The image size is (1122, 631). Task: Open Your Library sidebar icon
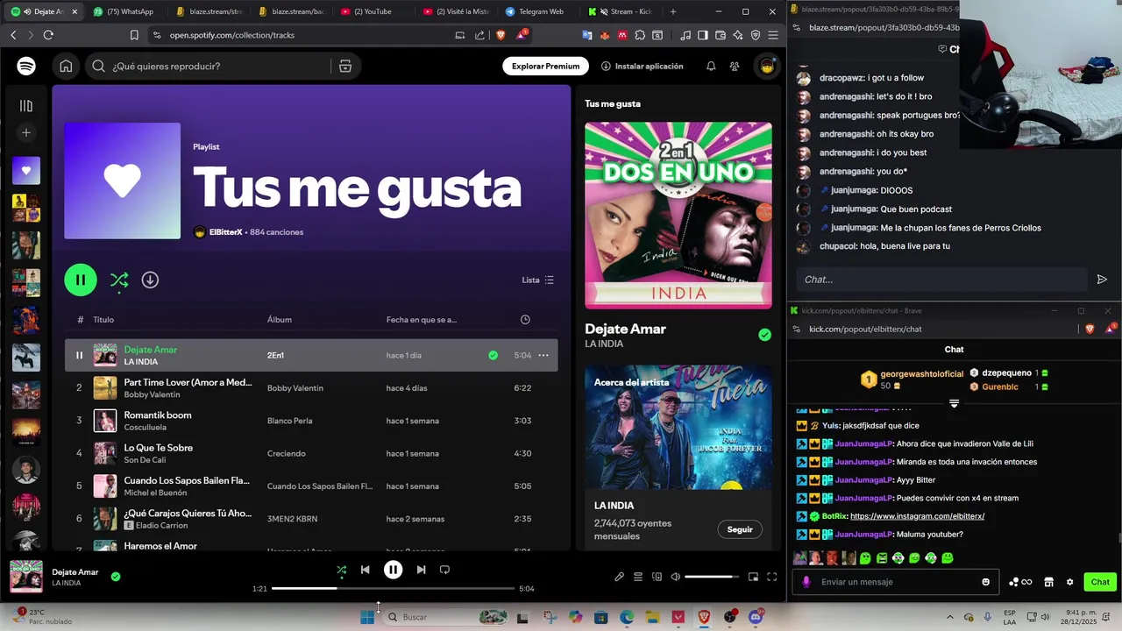[x=26, y=106]
